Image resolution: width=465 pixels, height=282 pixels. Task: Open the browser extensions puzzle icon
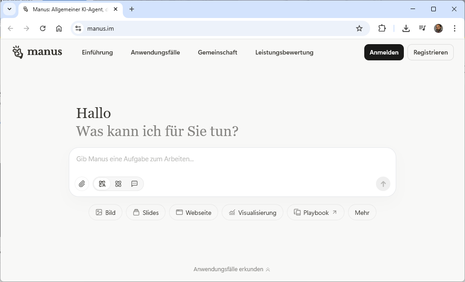click(382, 28)
